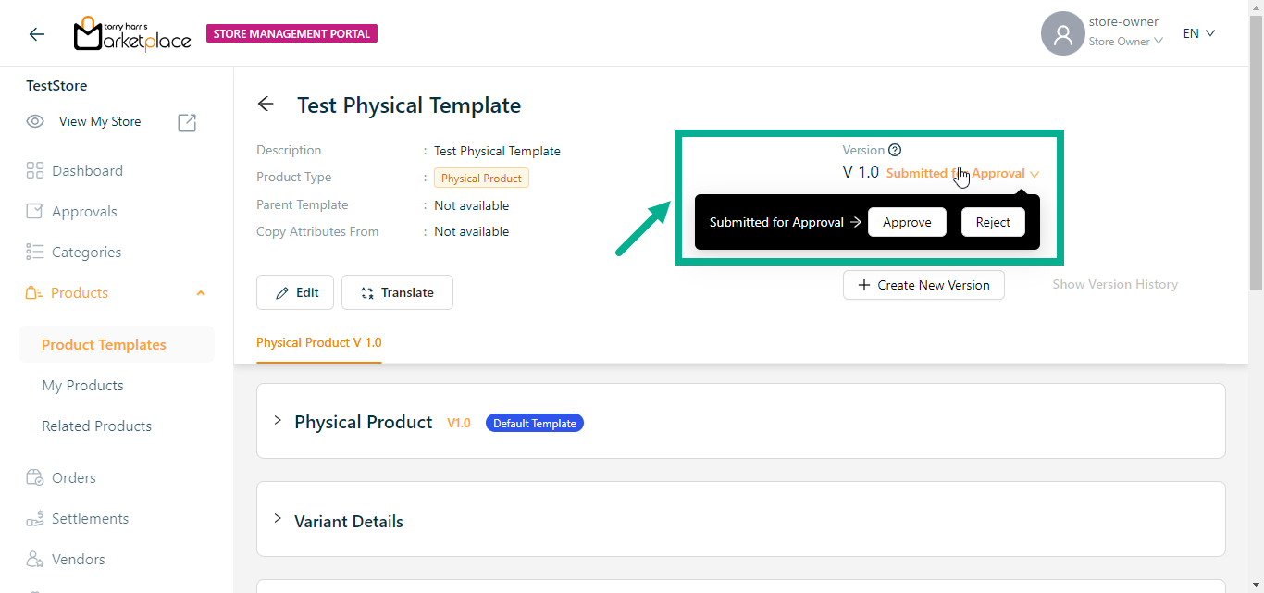Click Create New Version button
The width and height of the screenshot is (1264, 593).
923,285
